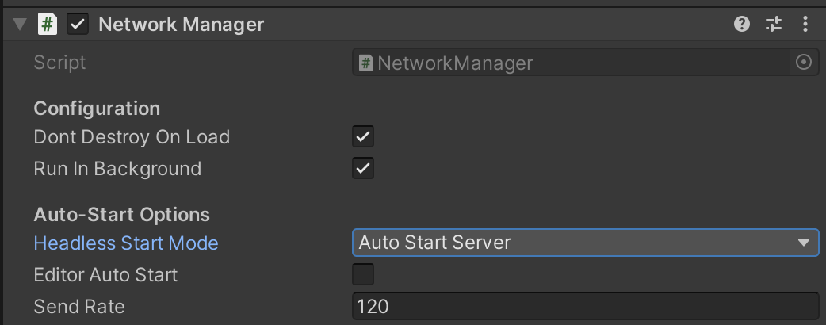Click the Dont Destroy On Load label
The width and height of the screenshot is (826, 325).
click(x=132, y=137)
